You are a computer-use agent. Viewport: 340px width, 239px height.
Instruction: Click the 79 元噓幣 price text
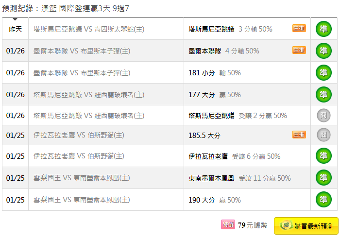[252, 225]
